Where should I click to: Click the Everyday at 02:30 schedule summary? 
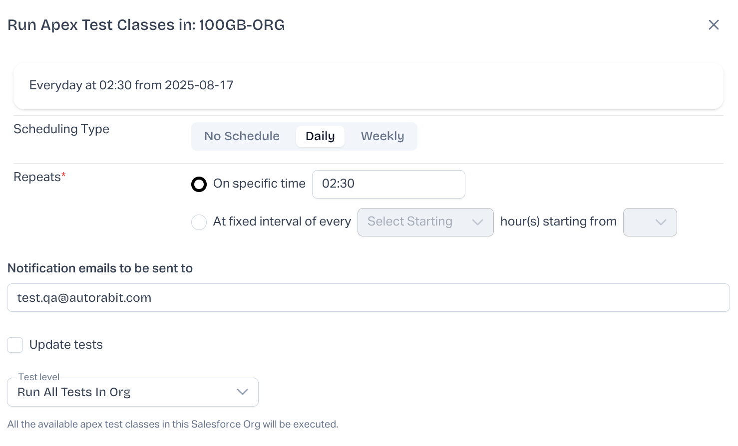131,85
